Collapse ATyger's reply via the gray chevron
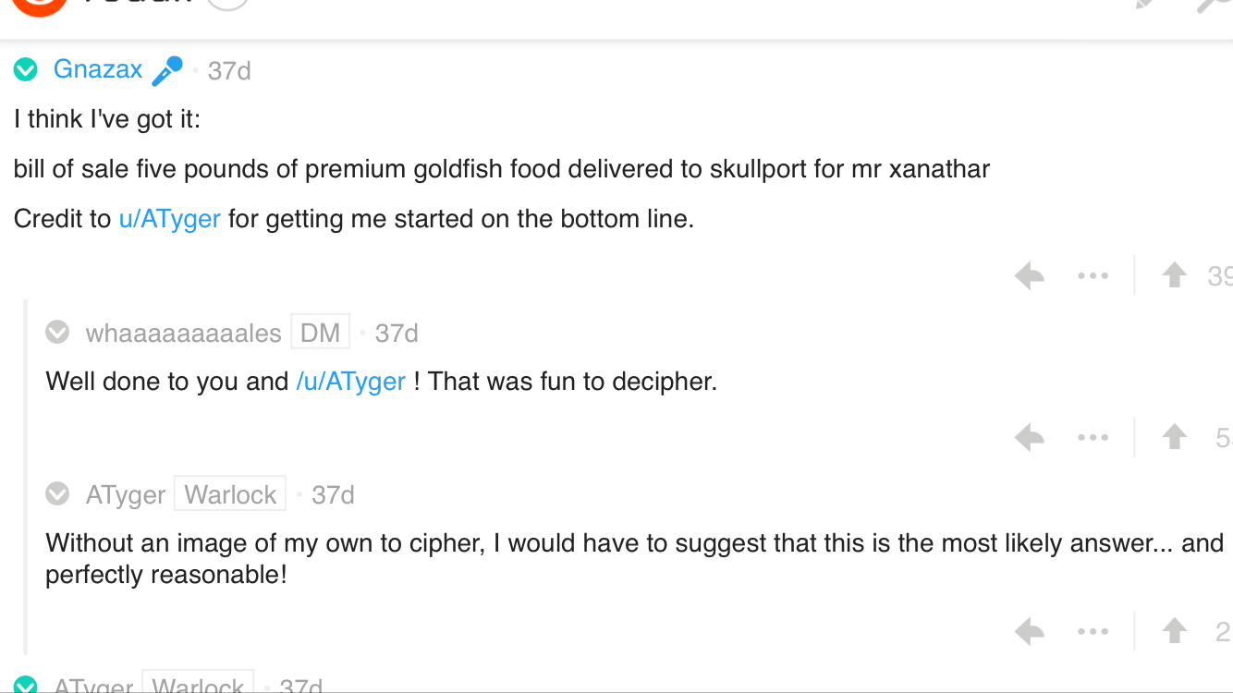Viewport: 1233px width, 693px height. [x=57, y=494]
